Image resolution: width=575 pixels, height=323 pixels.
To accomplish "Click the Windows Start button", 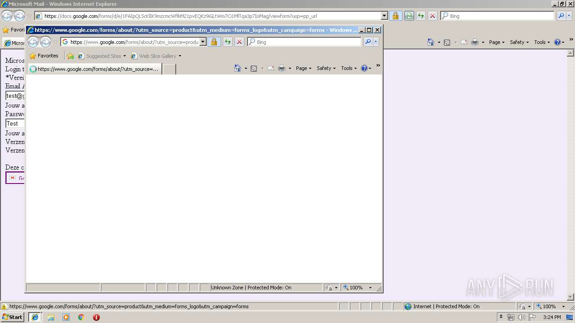I will pyautogui.click(x=13, y=317).
